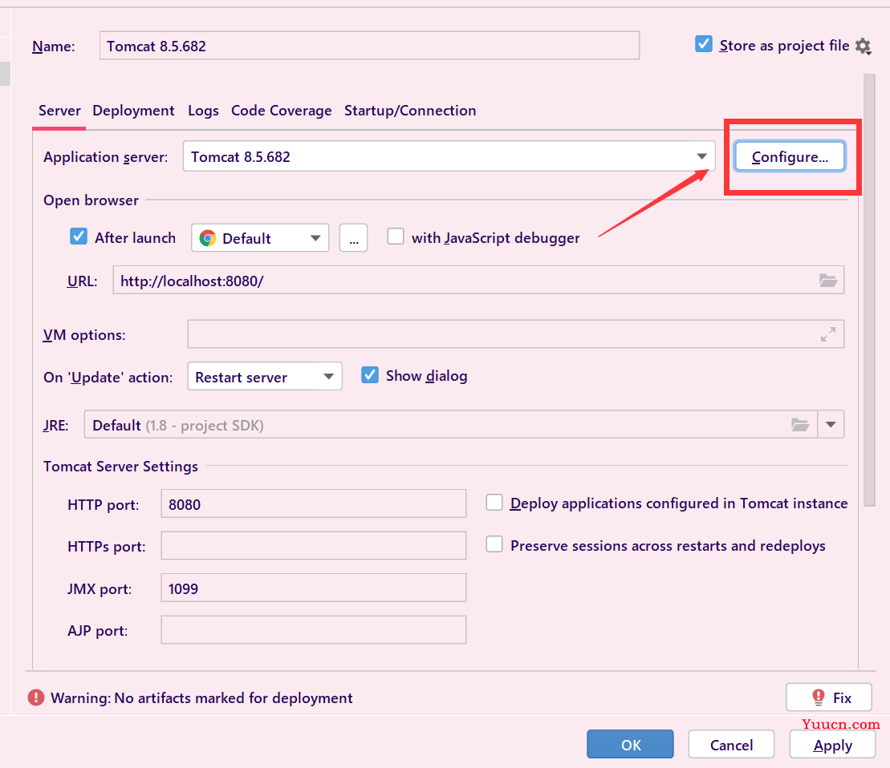Click the vertical scrollbar on the right edge

(x=869, y=289)
